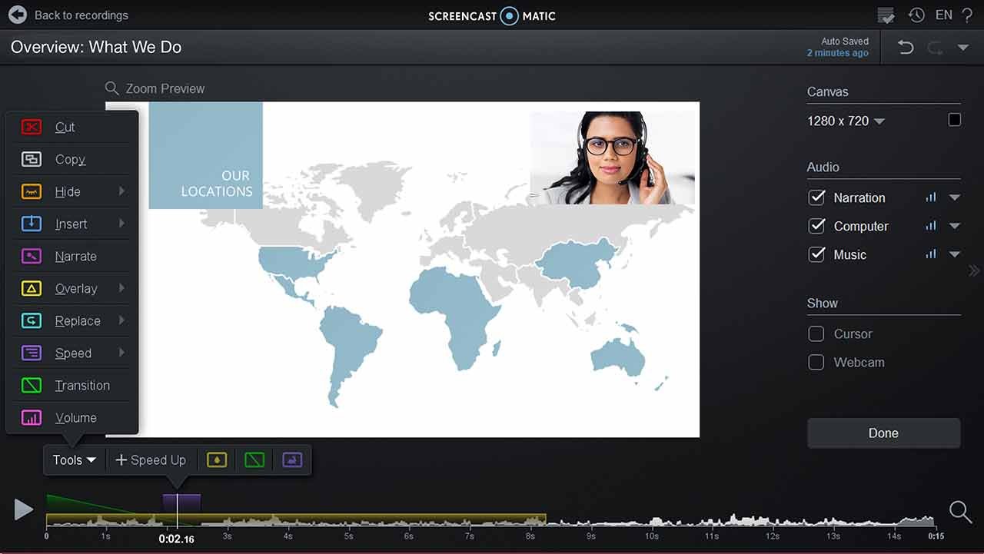
Task: Redo the last undone edit
Action: point(935,48)
